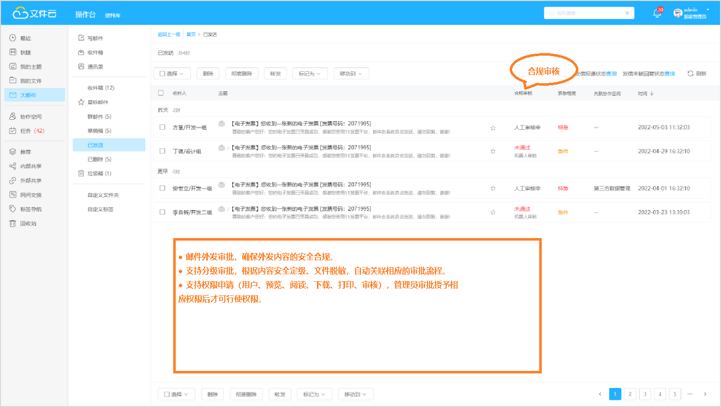The height and width of the screenshot is (407, 721).
Task: Open the admin account dropdown arrow
Action: point(709,9)
